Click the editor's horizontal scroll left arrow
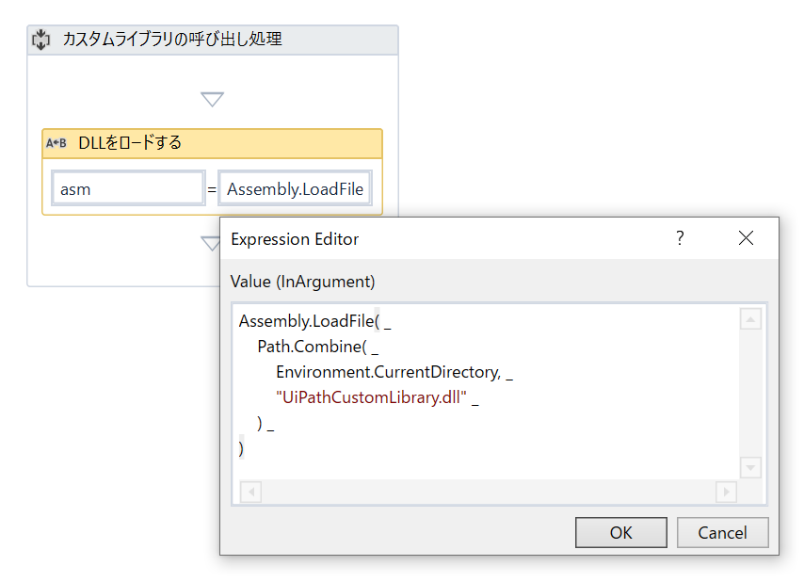 (x=250, y=492)
